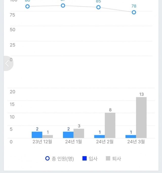Click the 24년 2월 axis label

click(x=105, y=142)
